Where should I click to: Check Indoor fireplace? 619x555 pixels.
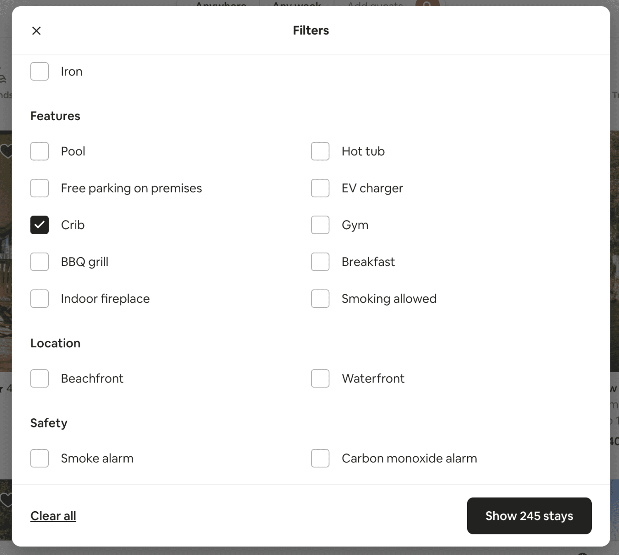coord(39,298)
